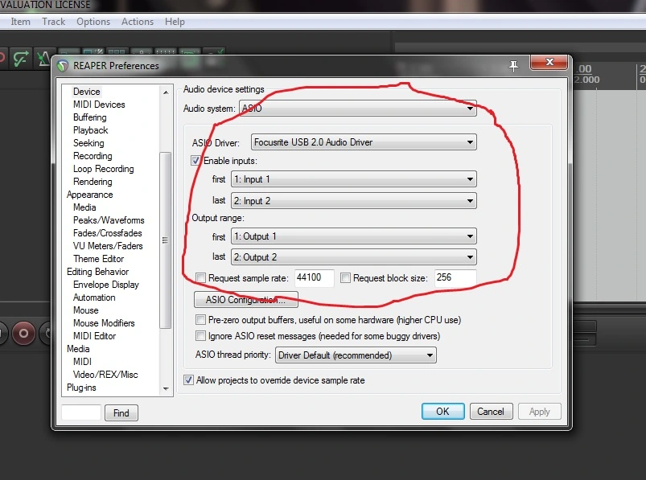Select Envelope Display in the preferences tree
This screenshot has width=646, height=480.
coord(106,285)
